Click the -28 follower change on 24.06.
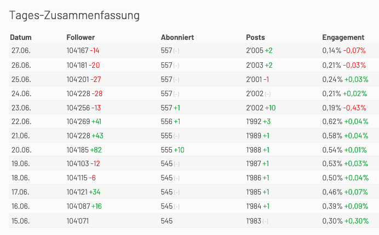The image size is (379, 235). point(97,93)
